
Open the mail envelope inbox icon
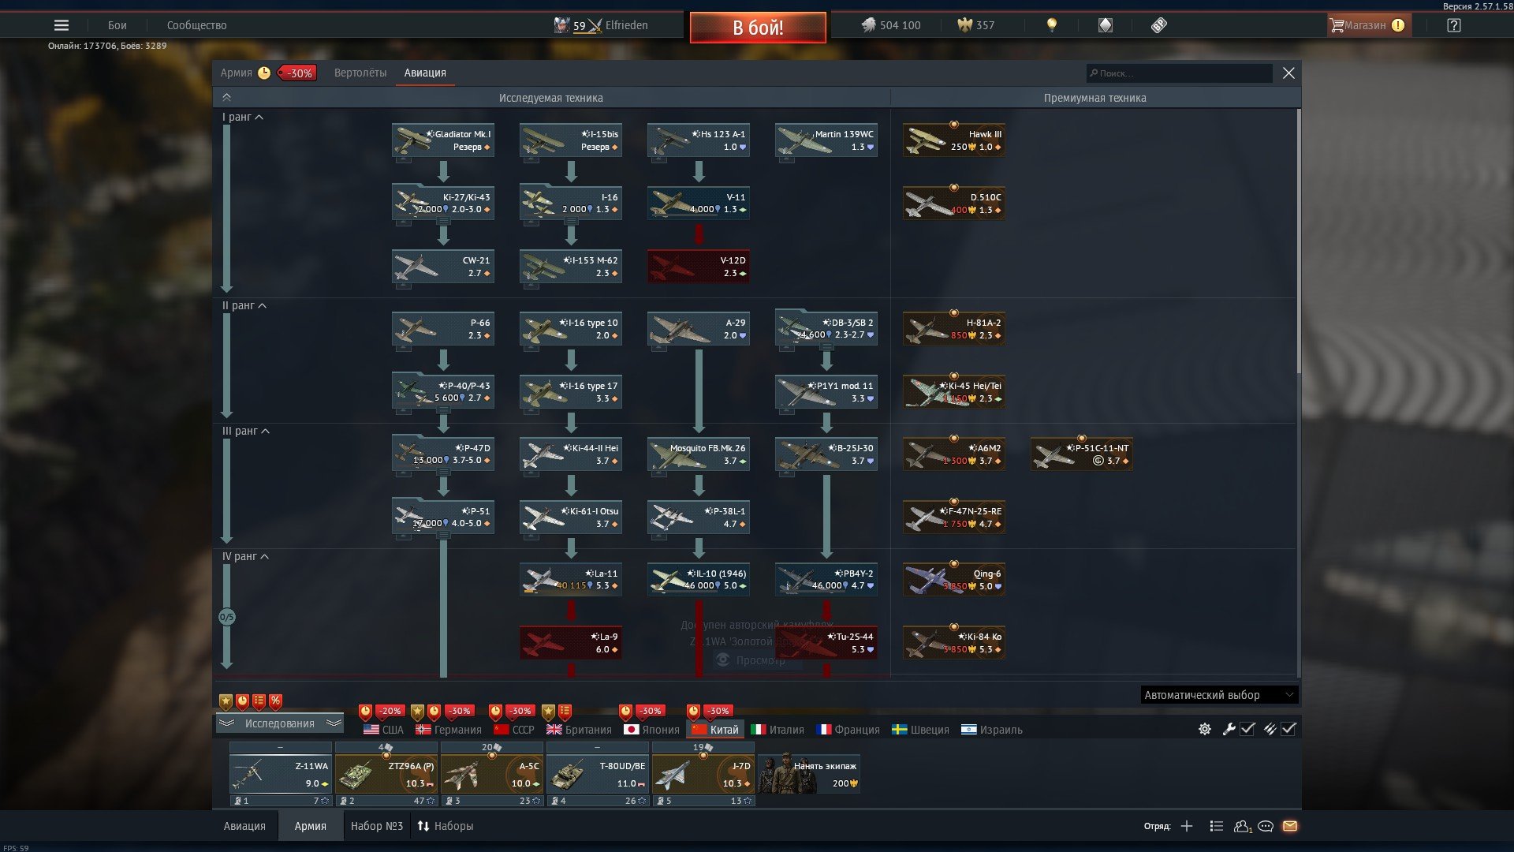(1290, 826)
